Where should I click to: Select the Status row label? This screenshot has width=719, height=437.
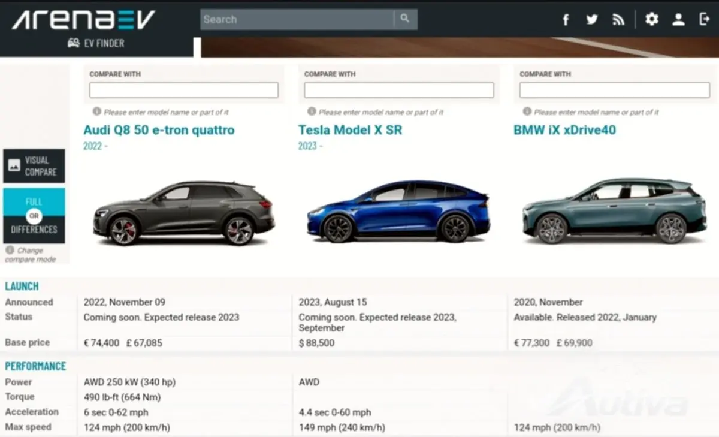19,317
